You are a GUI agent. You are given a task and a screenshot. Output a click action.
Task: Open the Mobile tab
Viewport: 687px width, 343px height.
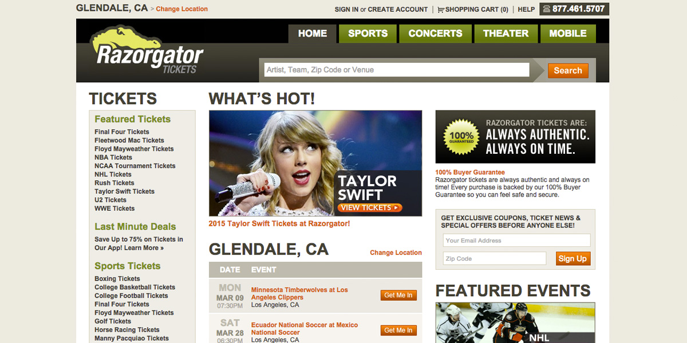[568, 34]
